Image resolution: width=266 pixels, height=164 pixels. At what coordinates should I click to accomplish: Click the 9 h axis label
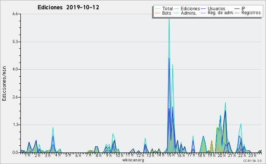pos(109,155)
